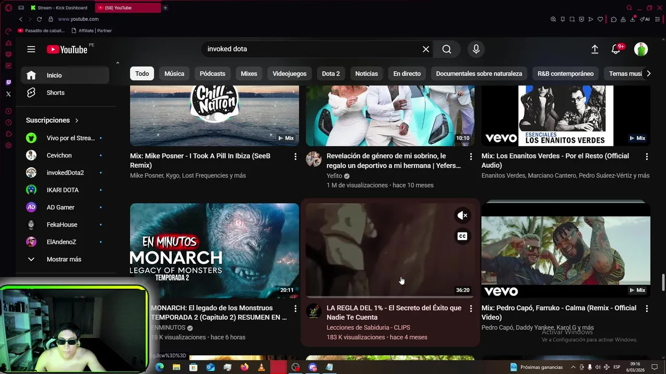Open options for Mike Posner mix

click(295, 156)
